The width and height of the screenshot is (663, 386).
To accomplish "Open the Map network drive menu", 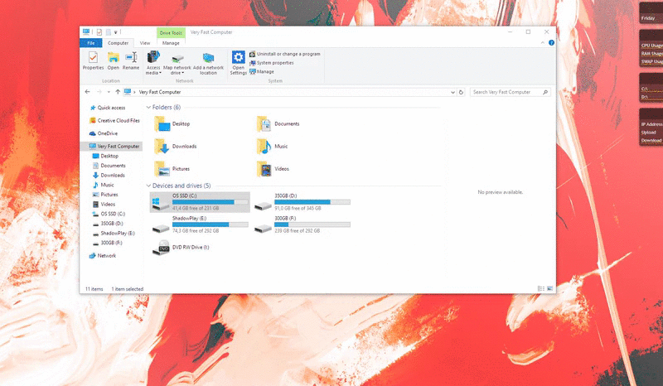I will tap(177, 63).
